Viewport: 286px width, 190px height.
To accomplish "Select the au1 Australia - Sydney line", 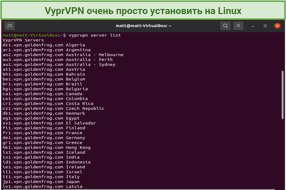I will click(x=59, y=65).
